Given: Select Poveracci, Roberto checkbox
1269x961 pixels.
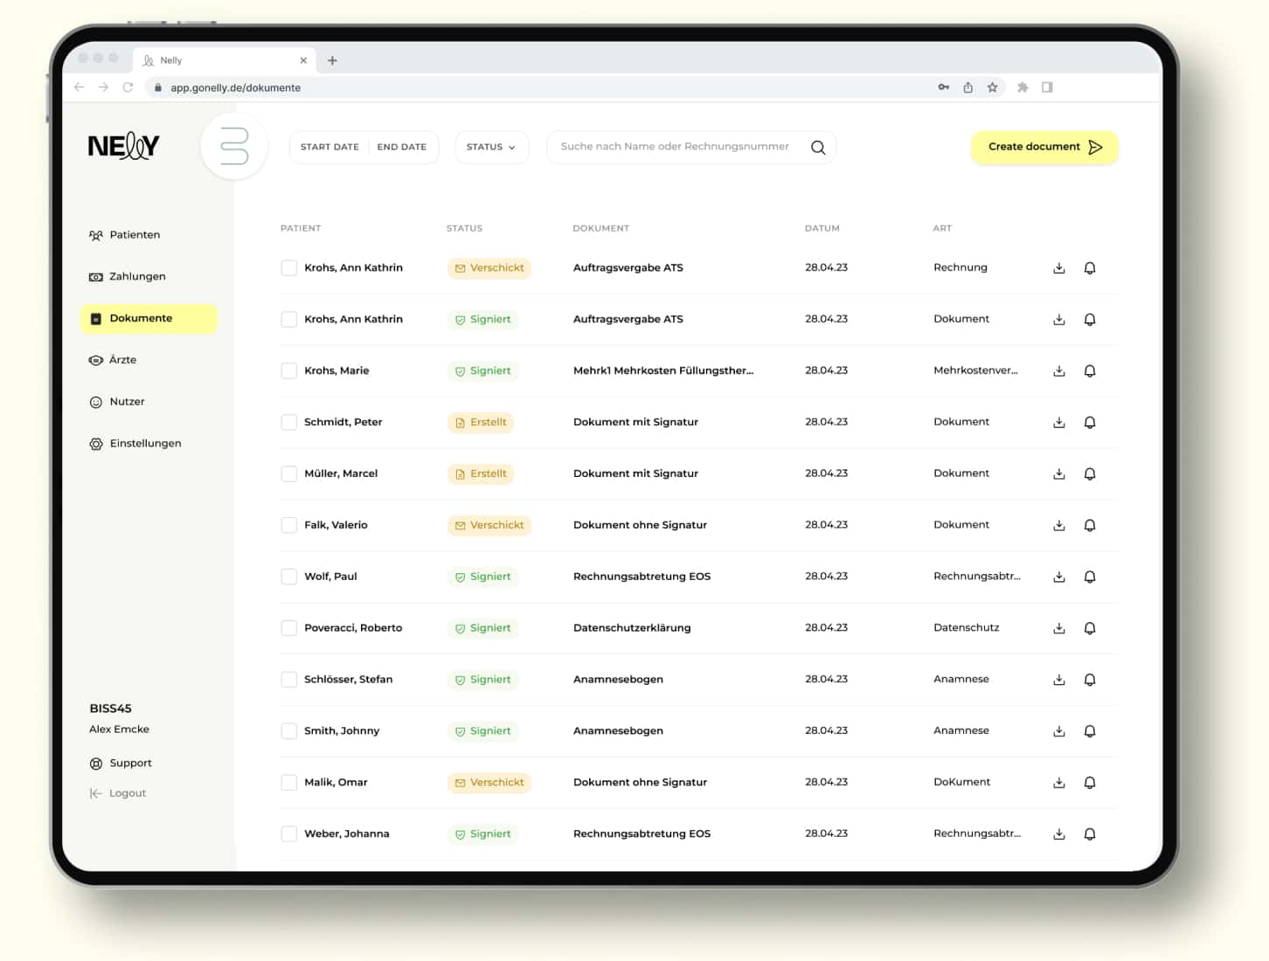Looking at the screenshot, I should pos(288,629).
